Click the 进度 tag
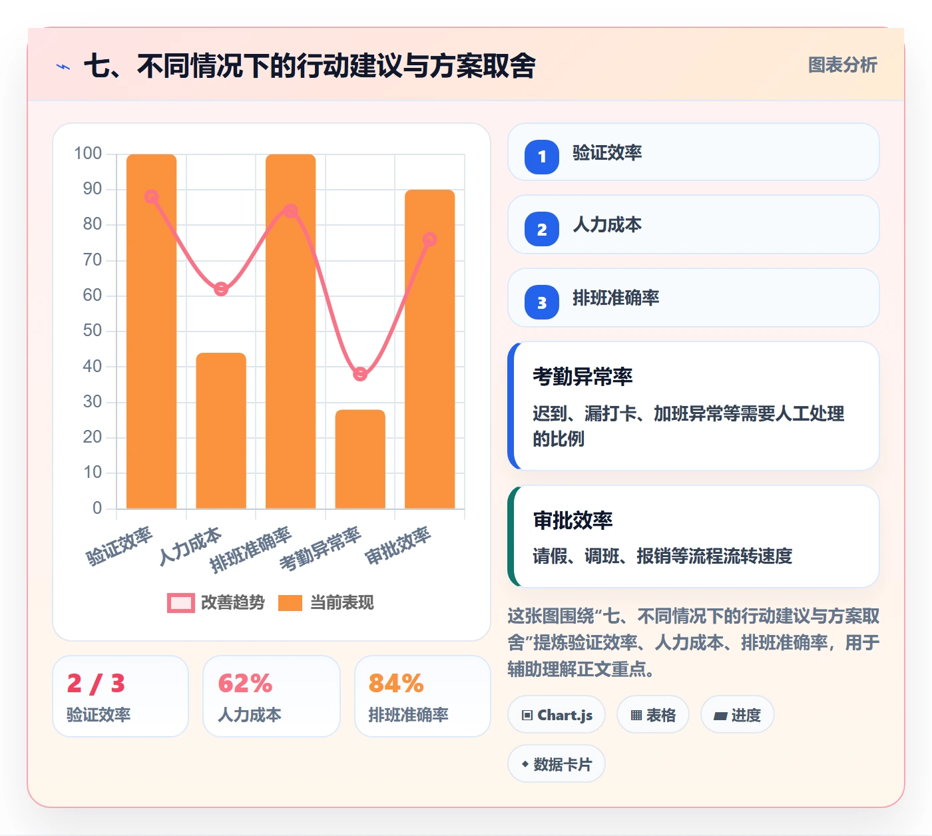Screen dimensions: 932x836 click(x=738, y=715)
